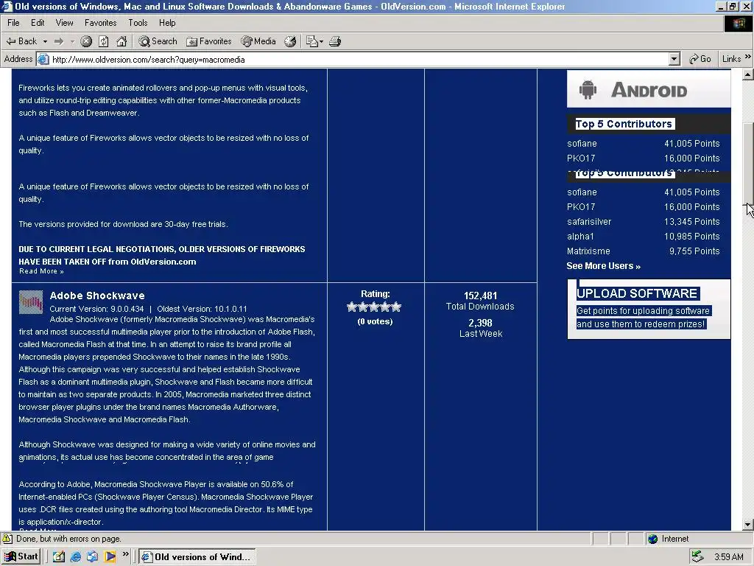Click the Mail toolbar icon
The width and height of the screenshot is (754, 566).
coord(311,42)
